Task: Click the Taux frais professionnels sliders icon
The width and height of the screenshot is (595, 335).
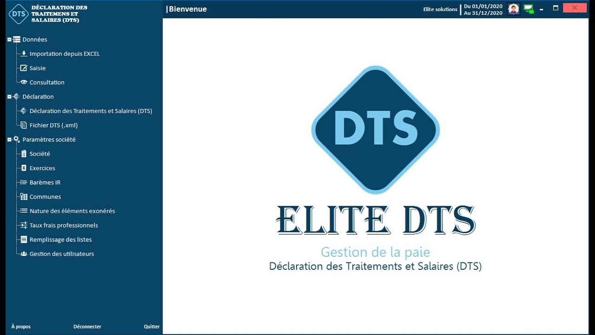Action: point(24,225)
